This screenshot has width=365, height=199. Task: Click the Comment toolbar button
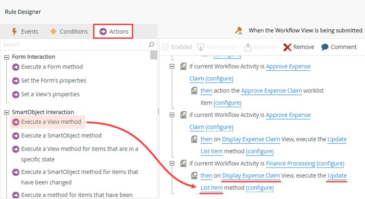339,47
